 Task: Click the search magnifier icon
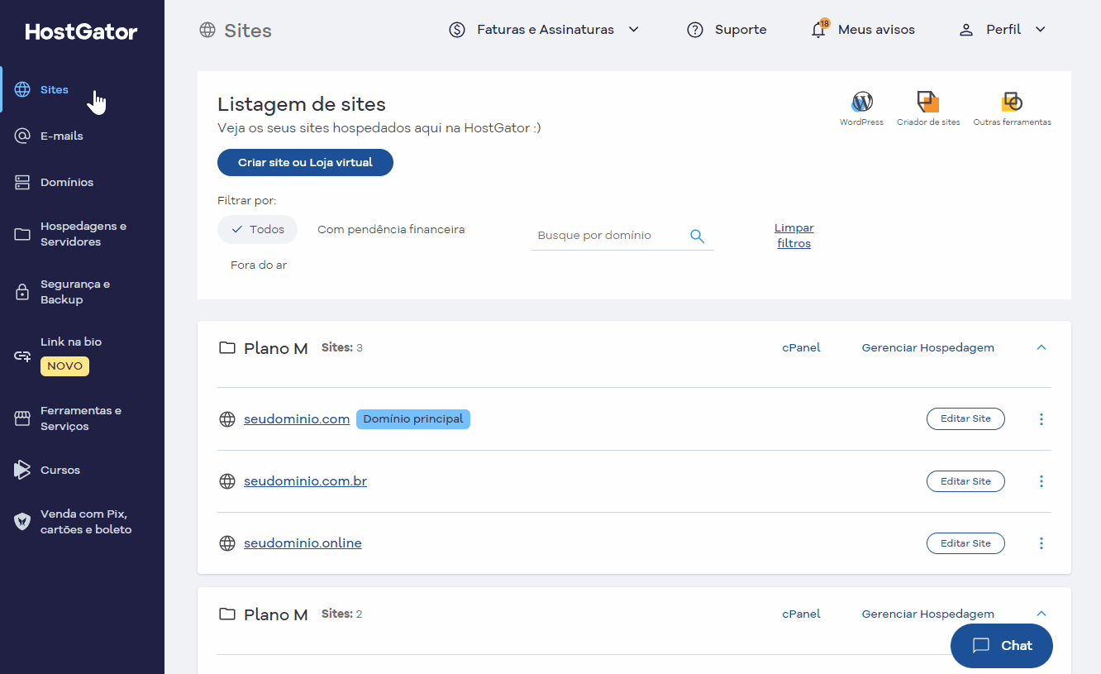point(697,236)
